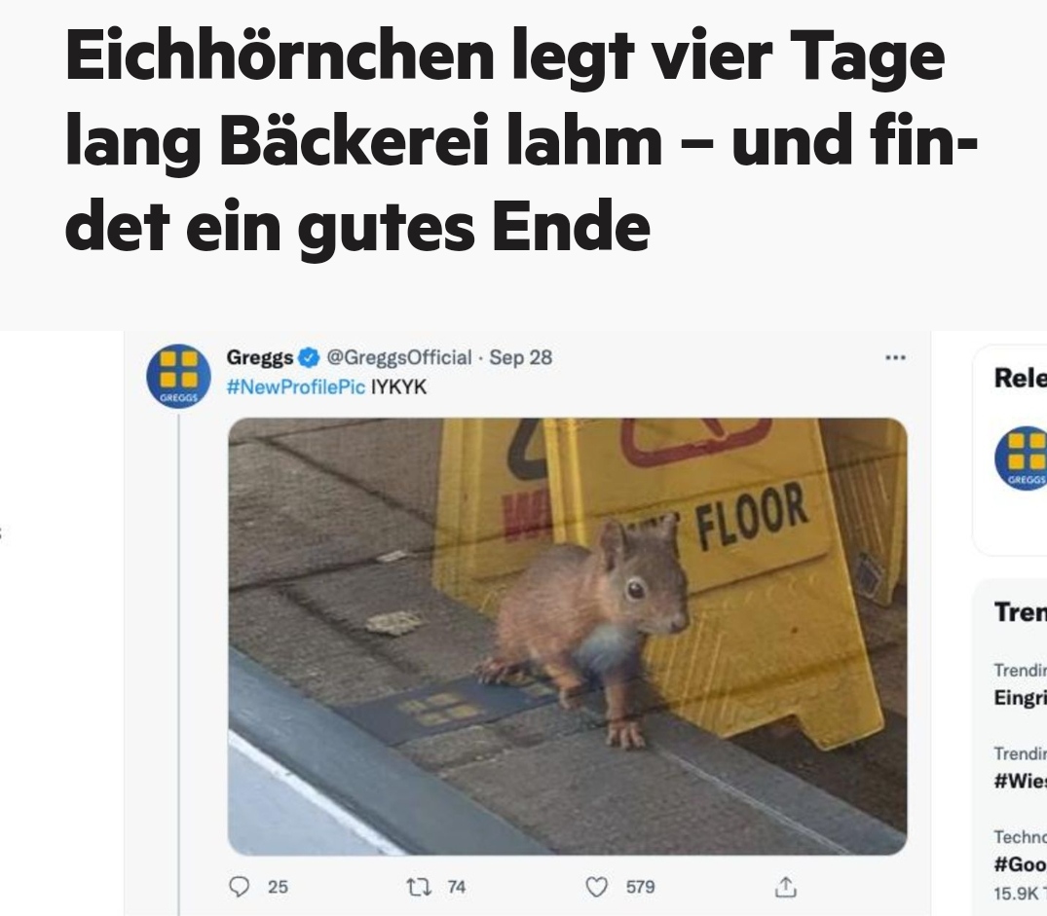Viewport: 1047px width, 916px height.
Task: Open the trending hashtag starting #Goo
Action: [x=1021, y=864]
